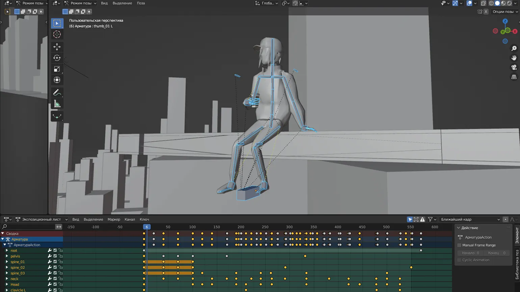Select the Rotate tool

(57, 58)
